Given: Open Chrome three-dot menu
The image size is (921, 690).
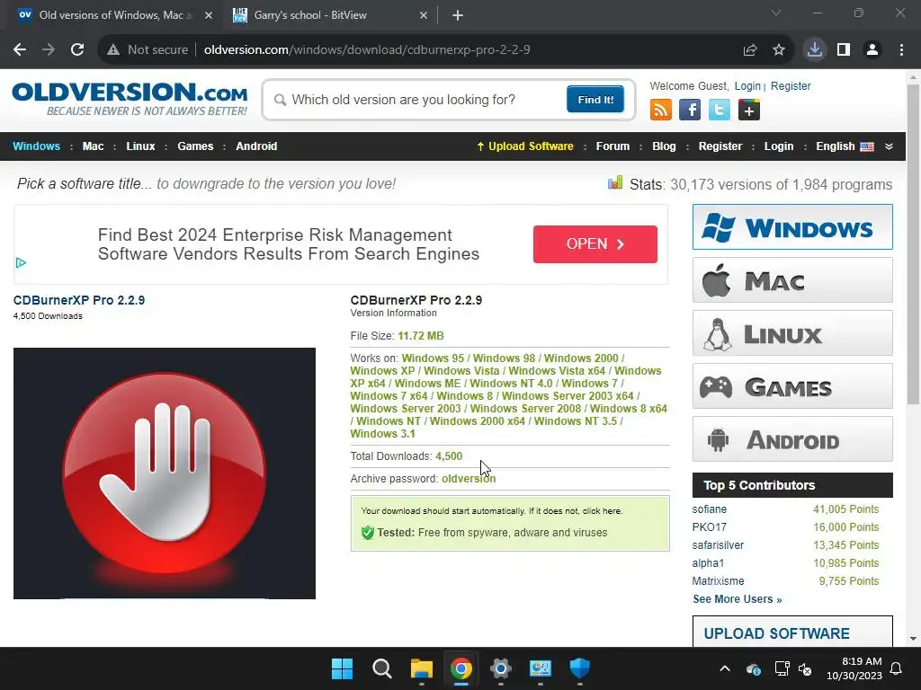Looking at the screenshot, I should [901, 50].
